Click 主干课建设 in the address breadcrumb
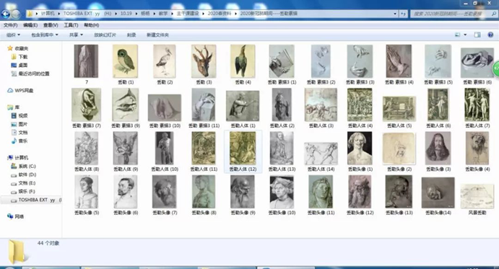Screen dimensions: 499x269 (188, 14)
